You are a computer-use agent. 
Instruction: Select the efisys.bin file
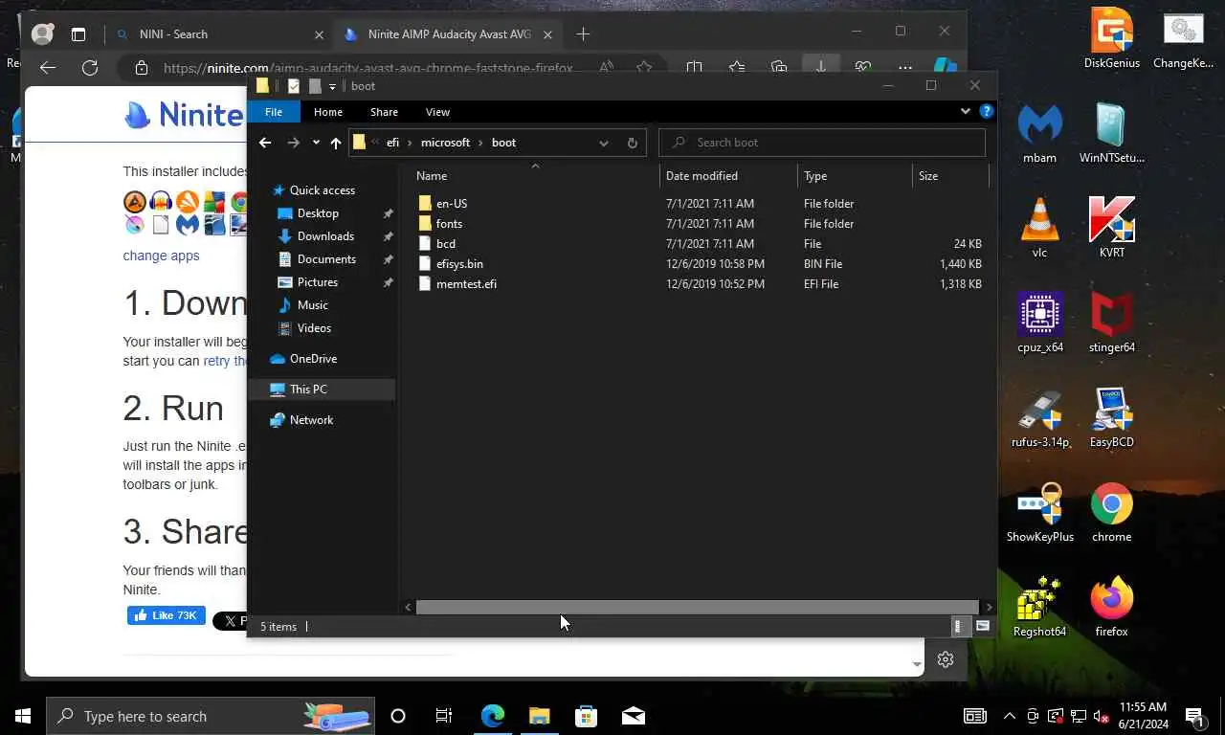tap(459, 264)
